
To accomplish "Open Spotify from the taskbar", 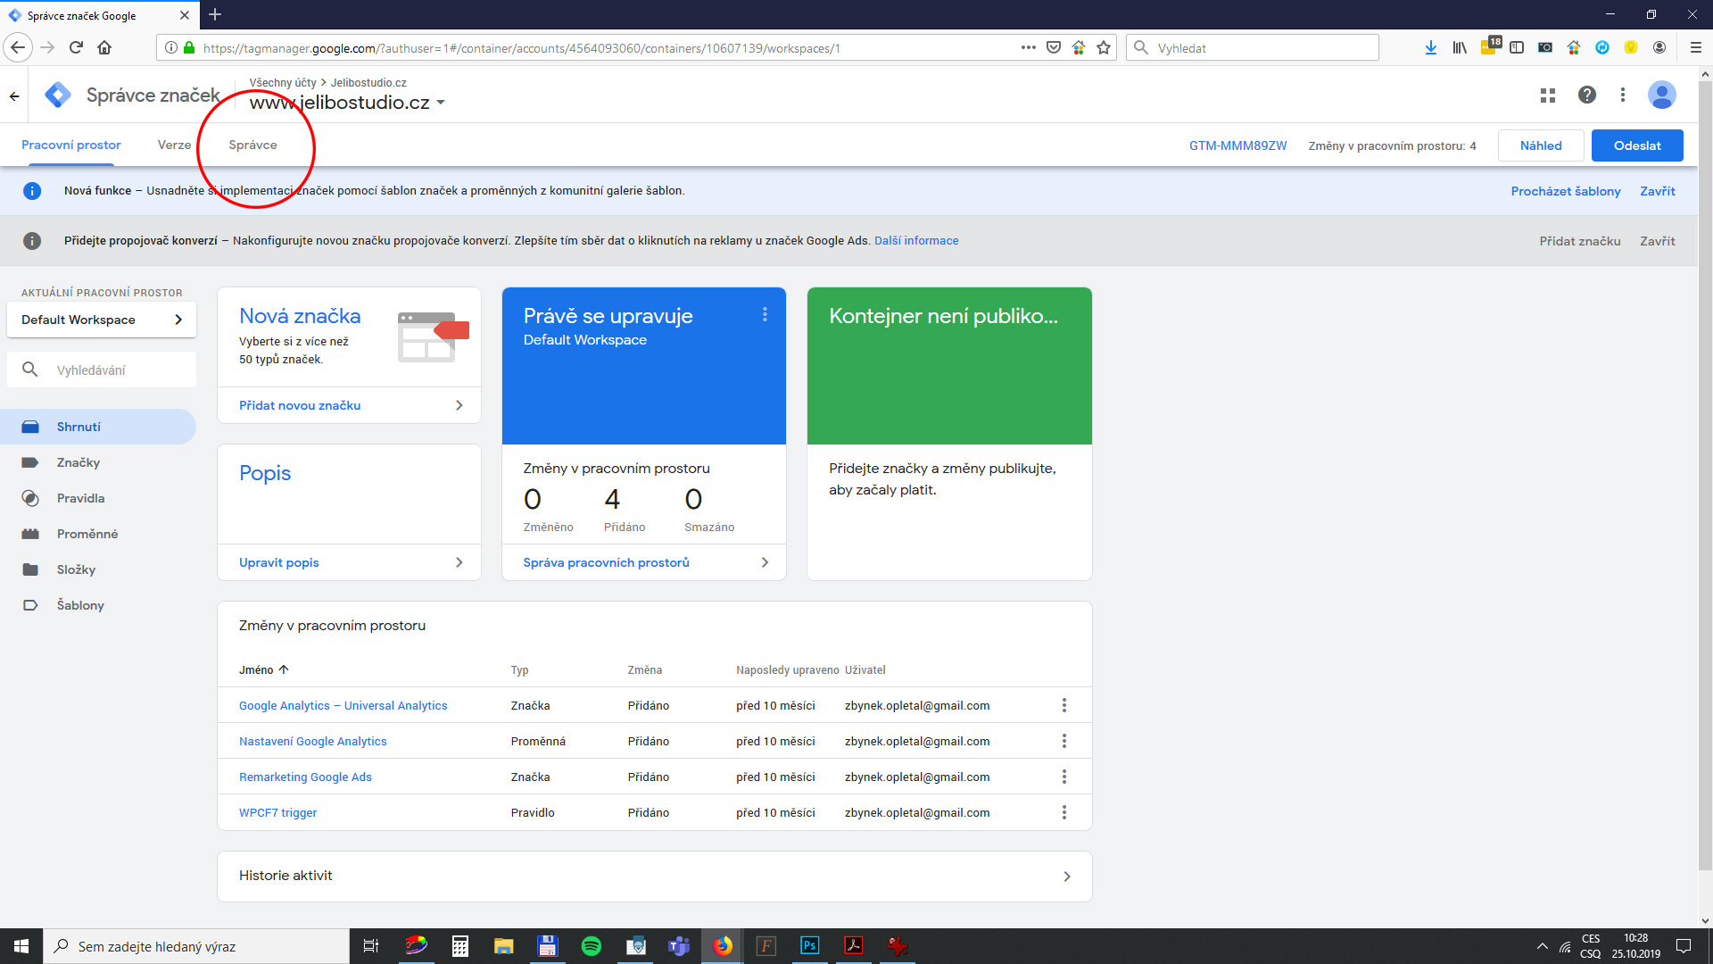I will [x=592, y=946].
